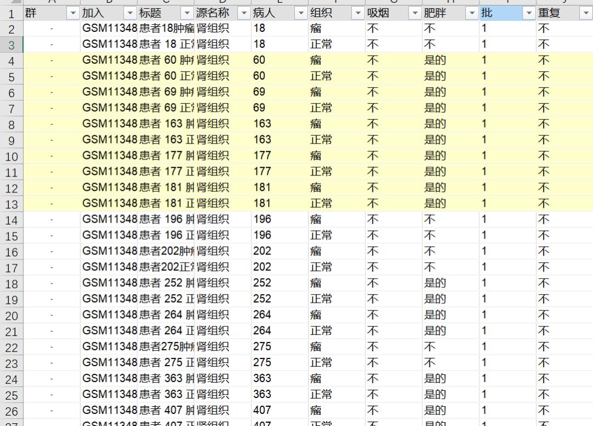Screen dimensions: 593x426
Task: Select GSM11348 accession cell in row 25
Action: click(x=109, y=394)
